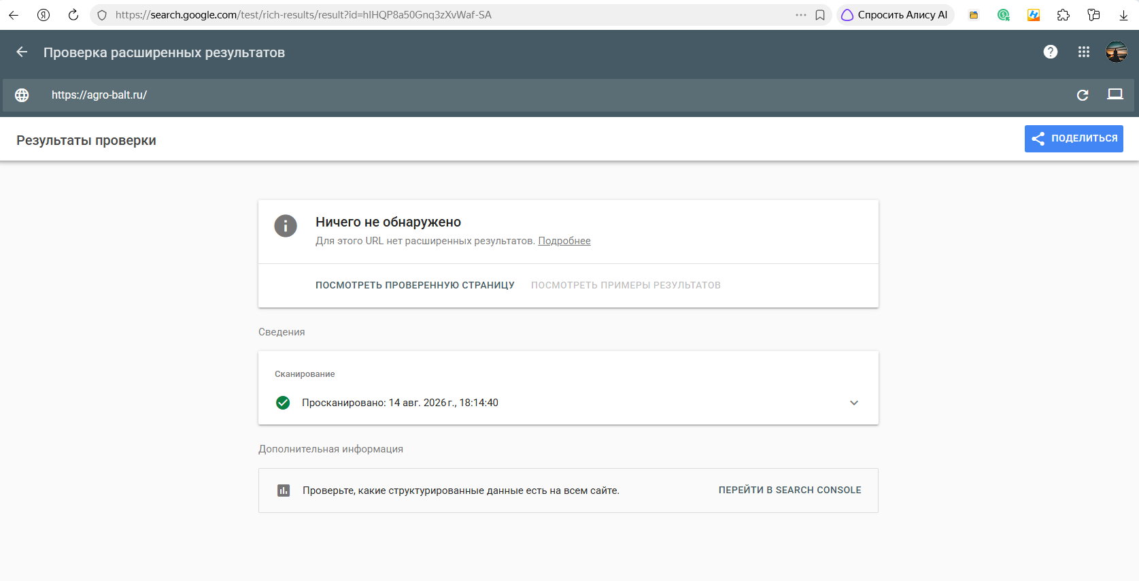Open the green circular extension icon

coord(1004,15)
